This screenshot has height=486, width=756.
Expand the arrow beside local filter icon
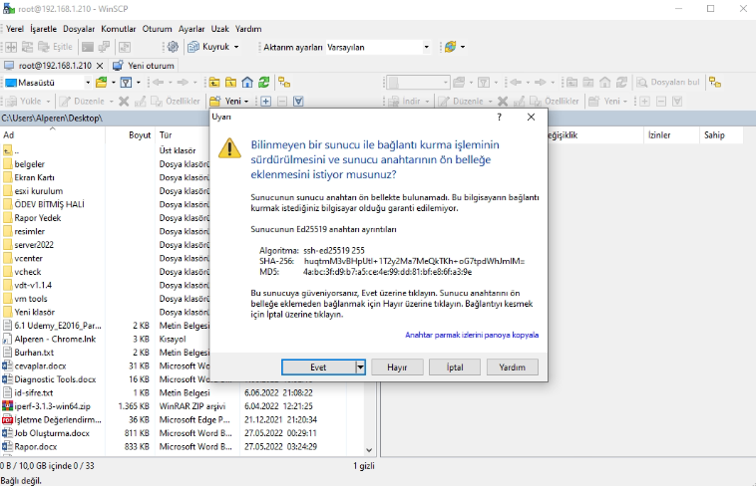coord(139,83)
